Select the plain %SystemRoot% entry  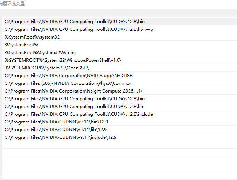tap(21, 45)
